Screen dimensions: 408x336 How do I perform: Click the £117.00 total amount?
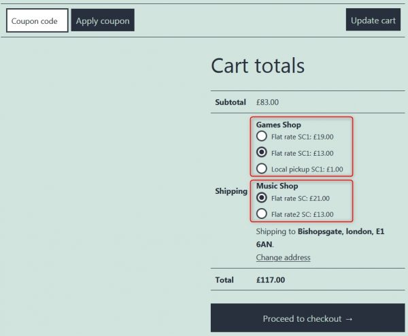click(x=271, y=280)
